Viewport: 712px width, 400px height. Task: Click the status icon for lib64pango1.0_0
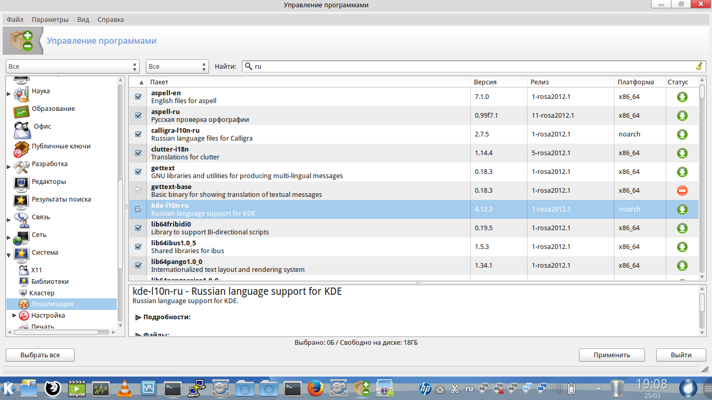(682, 266)
